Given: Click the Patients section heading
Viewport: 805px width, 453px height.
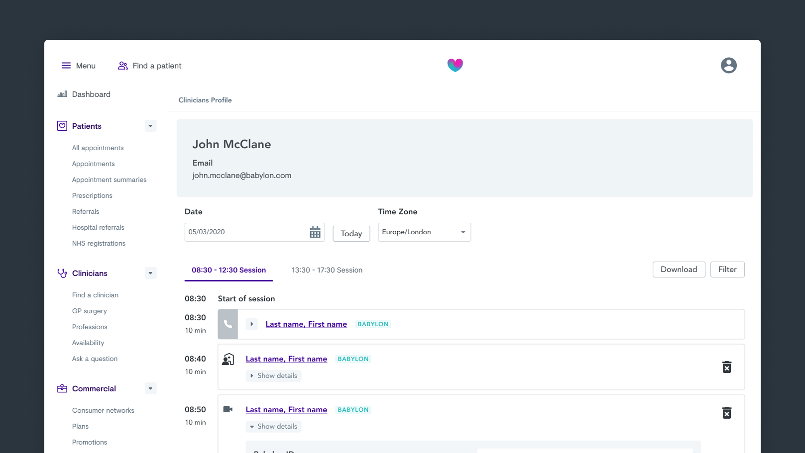Looking at the screenshot, I should point(87,126).
